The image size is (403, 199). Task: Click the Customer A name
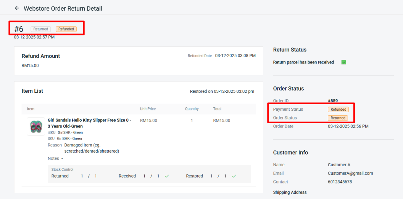(339, 165)
